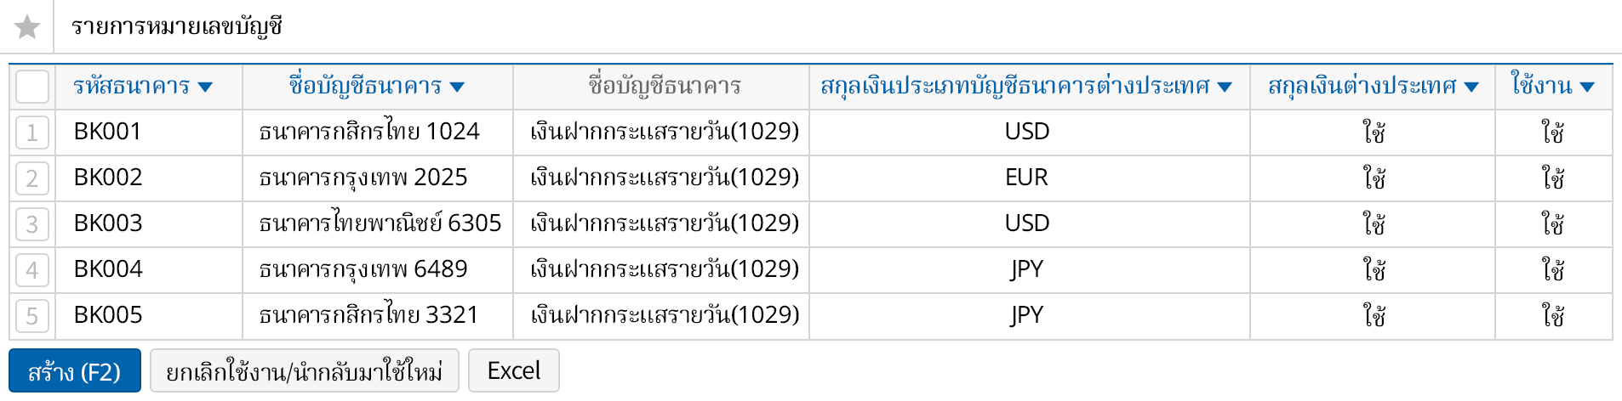Click the EUR currency cell

click(1027, 178)
